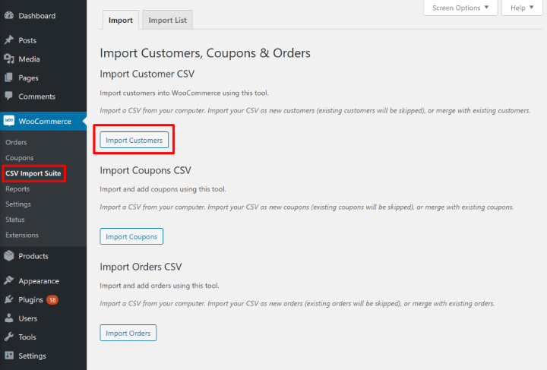Click the Import Orders CSV heading
Image resolution: width=547 pixels, height=370 pixels.
pyautogui.click(x=141, y=267)
